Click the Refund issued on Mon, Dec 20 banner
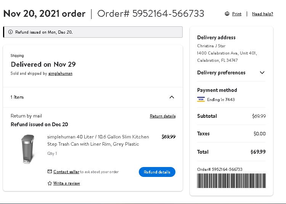Screen dimensions: 286x204 (93, 32)
